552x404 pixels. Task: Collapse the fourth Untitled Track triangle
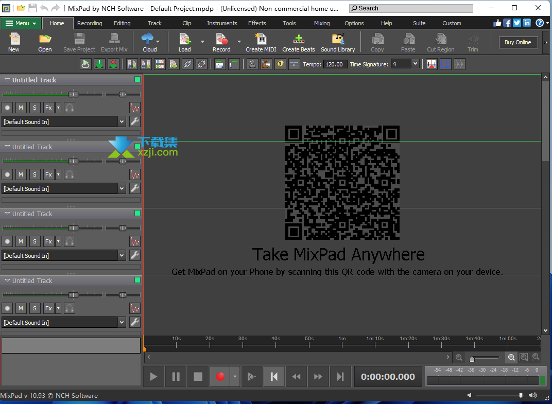click(x=7, y=280)
